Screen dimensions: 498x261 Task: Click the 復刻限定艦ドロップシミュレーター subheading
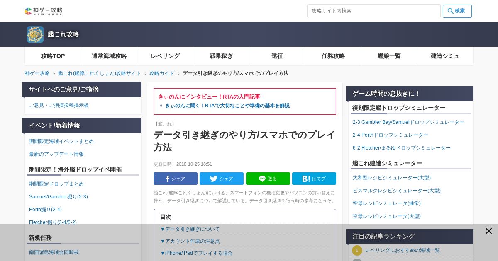pyautogui.click(x=399, y=108)
